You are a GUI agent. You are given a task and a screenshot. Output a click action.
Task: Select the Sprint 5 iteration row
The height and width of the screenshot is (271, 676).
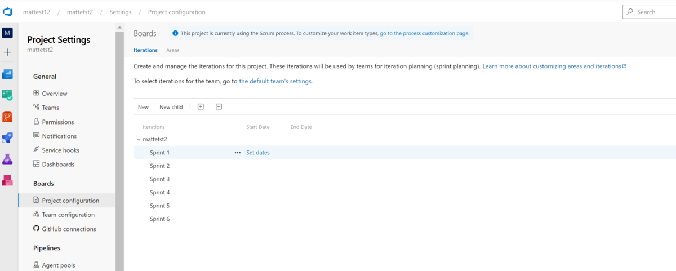pos(404,206)
